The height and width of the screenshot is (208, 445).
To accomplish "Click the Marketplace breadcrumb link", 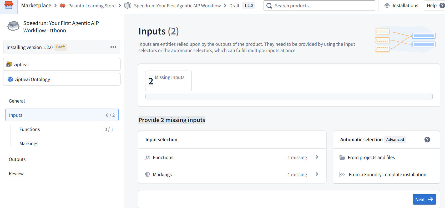I will click(36, 6).
